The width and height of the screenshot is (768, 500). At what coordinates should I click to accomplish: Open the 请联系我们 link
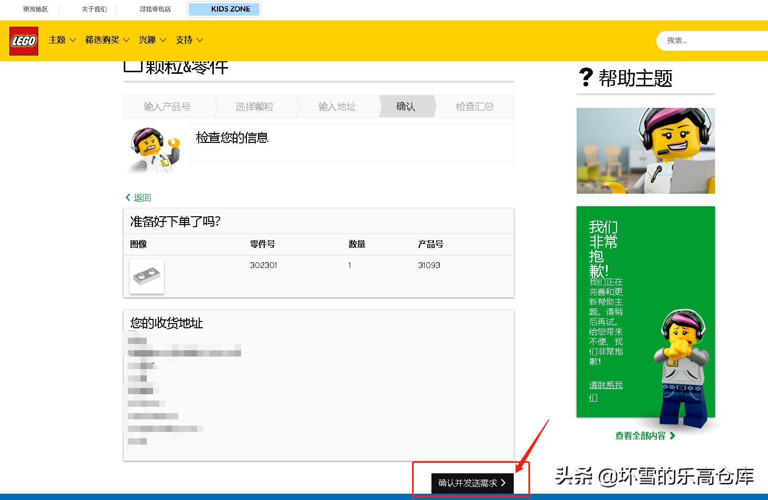605,391
